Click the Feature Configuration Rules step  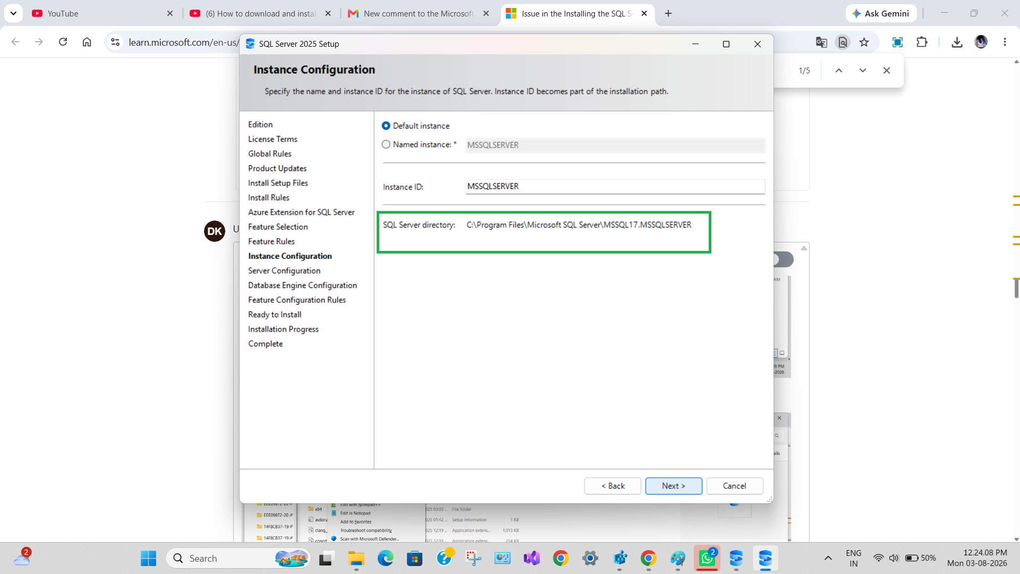pyautogui.click(x=297, y=300)
